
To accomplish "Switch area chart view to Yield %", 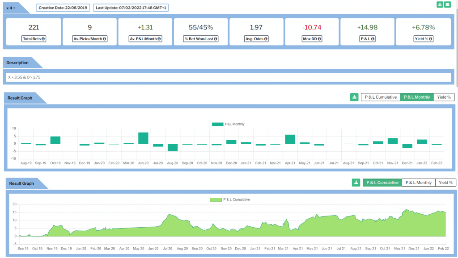I will coord(445,182).
